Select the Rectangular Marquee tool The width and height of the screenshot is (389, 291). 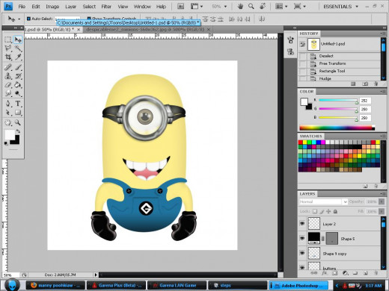click(x=8, y=40)
